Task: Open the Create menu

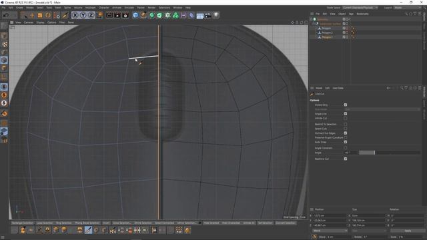Action: (x=19, y=7)
